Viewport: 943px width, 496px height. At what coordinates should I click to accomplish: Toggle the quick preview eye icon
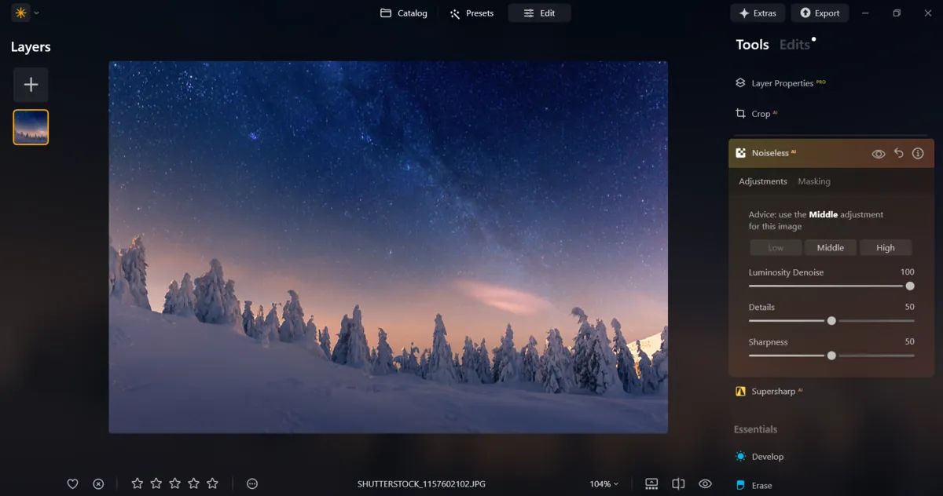tap(704, 483)
